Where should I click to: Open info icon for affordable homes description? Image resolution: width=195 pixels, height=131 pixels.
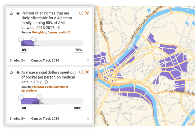[58, 28]
